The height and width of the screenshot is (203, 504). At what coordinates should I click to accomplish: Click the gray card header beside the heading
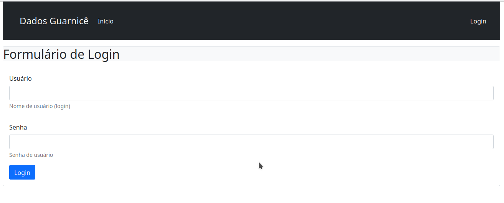[307, 54]
